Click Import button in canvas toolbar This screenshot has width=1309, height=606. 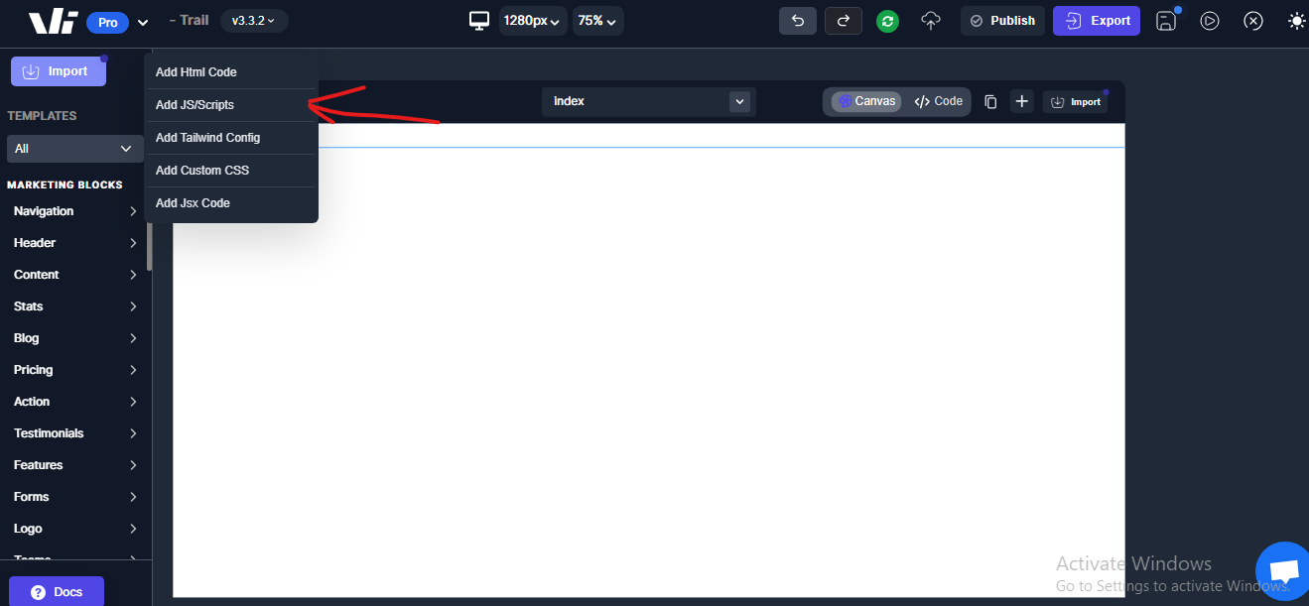pyautogui.click(x=1075, y=101)
